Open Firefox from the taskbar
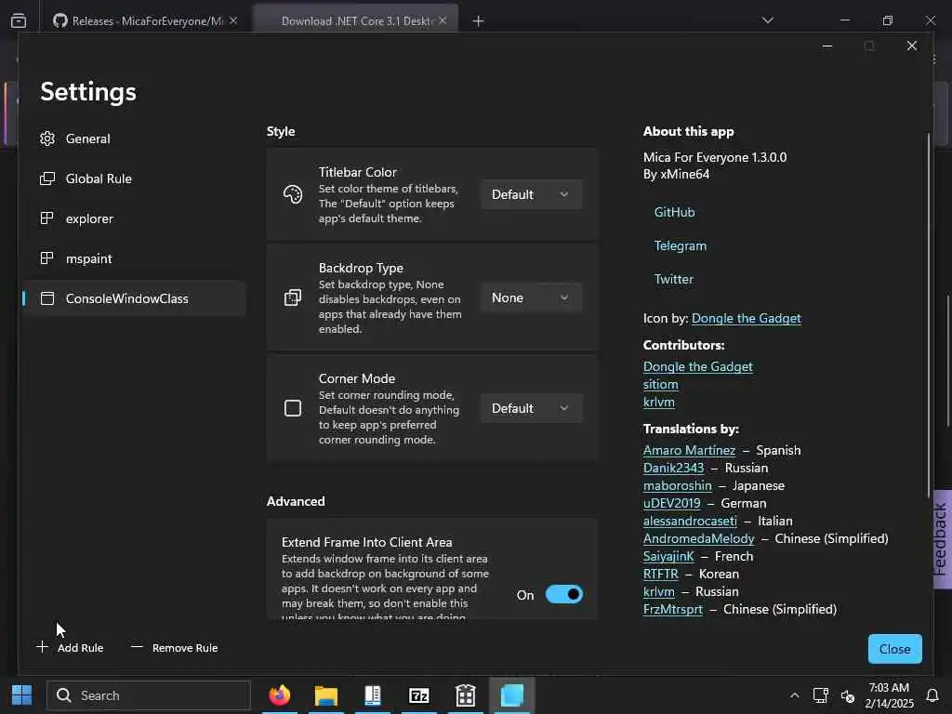The image size is (952, 714). pos(280,695)
